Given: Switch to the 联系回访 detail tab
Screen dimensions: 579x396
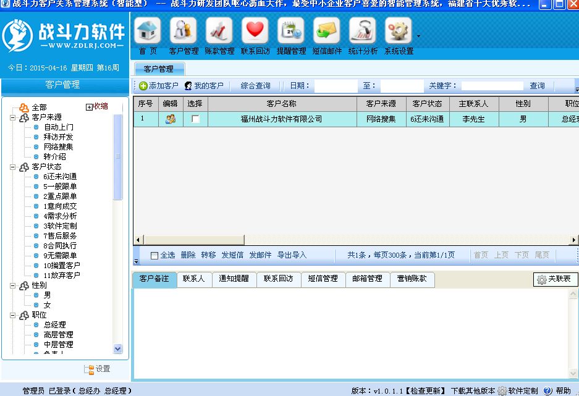Looking at the screenshot, I should click(x=279, y=279).
